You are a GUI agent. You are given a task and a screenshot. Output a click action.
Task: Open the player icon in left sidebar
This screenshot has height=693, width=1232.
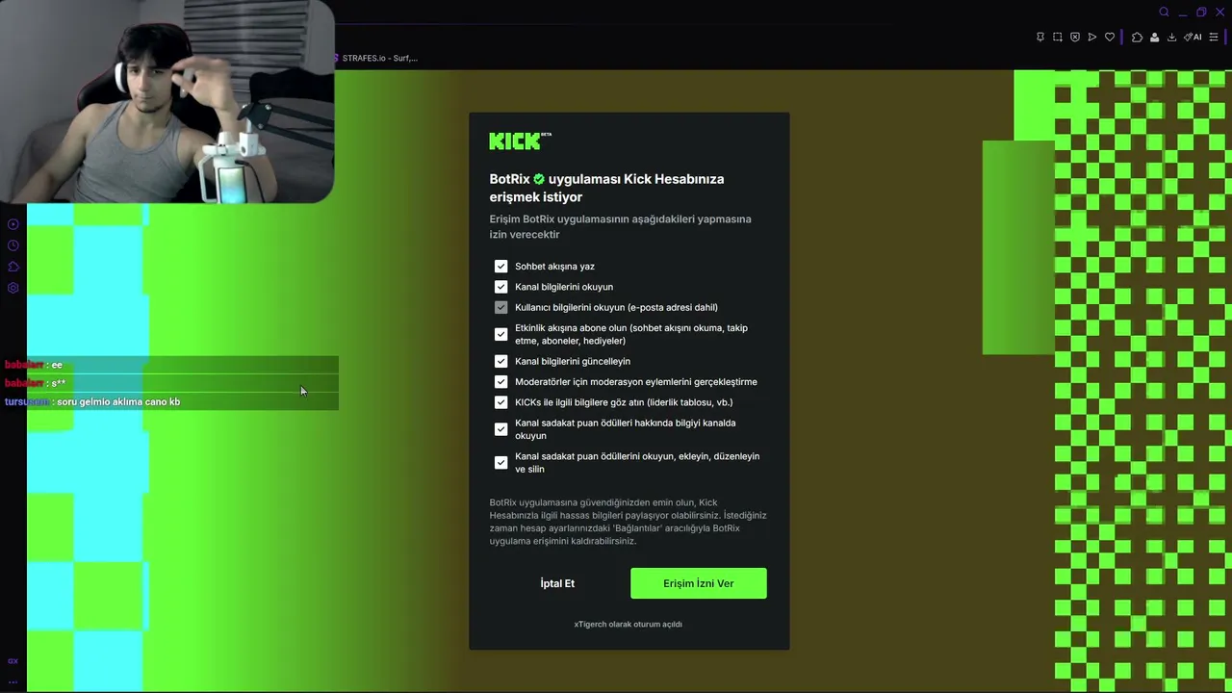point(13,224)
